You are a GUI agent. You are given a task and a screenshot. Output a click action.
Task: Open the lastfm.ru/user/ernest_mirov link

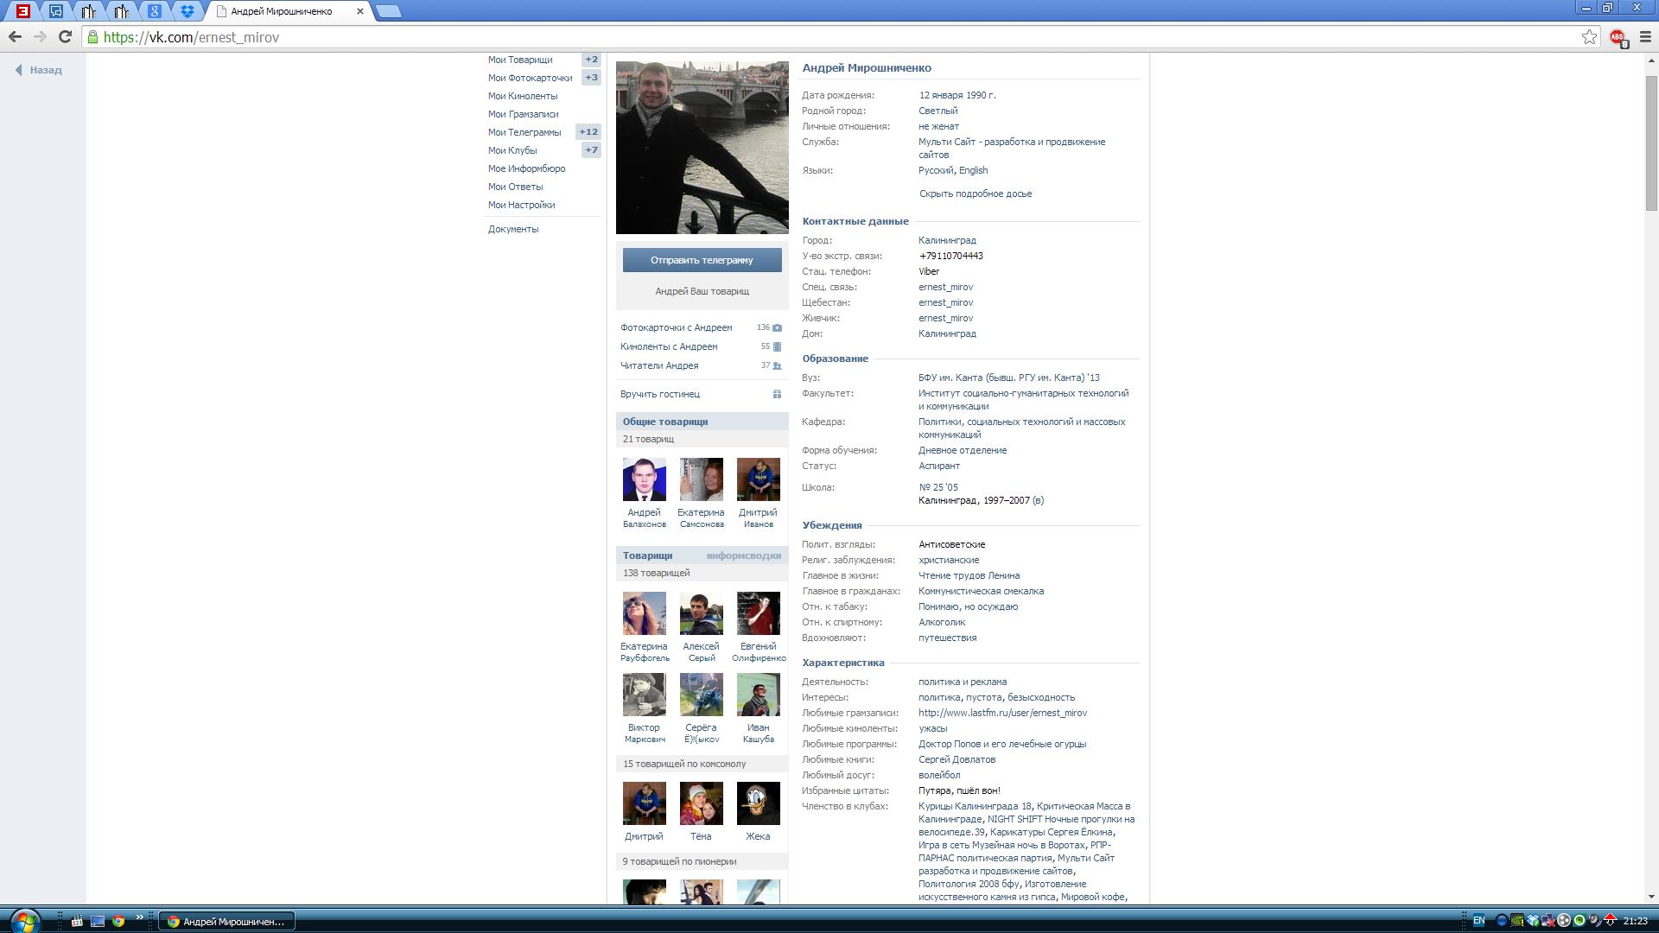coord(1002,713)
